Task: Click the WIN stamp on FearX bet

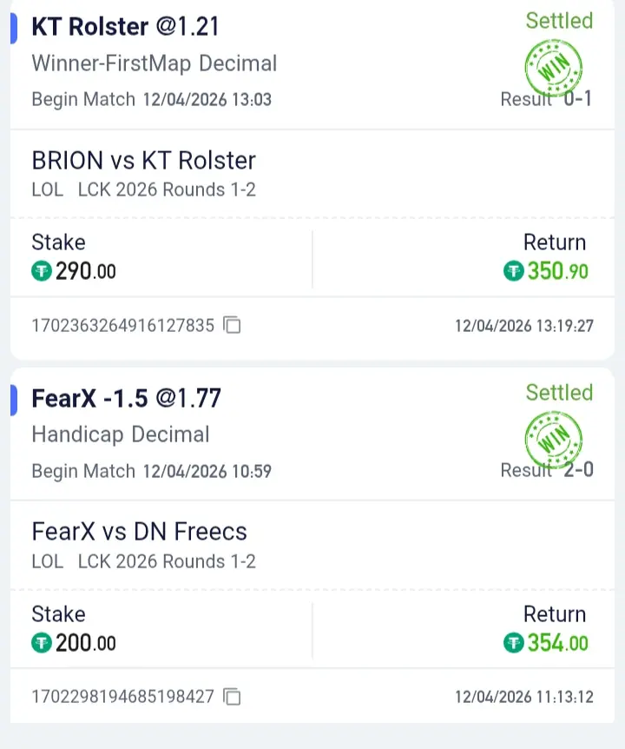Action: (553, 440)
